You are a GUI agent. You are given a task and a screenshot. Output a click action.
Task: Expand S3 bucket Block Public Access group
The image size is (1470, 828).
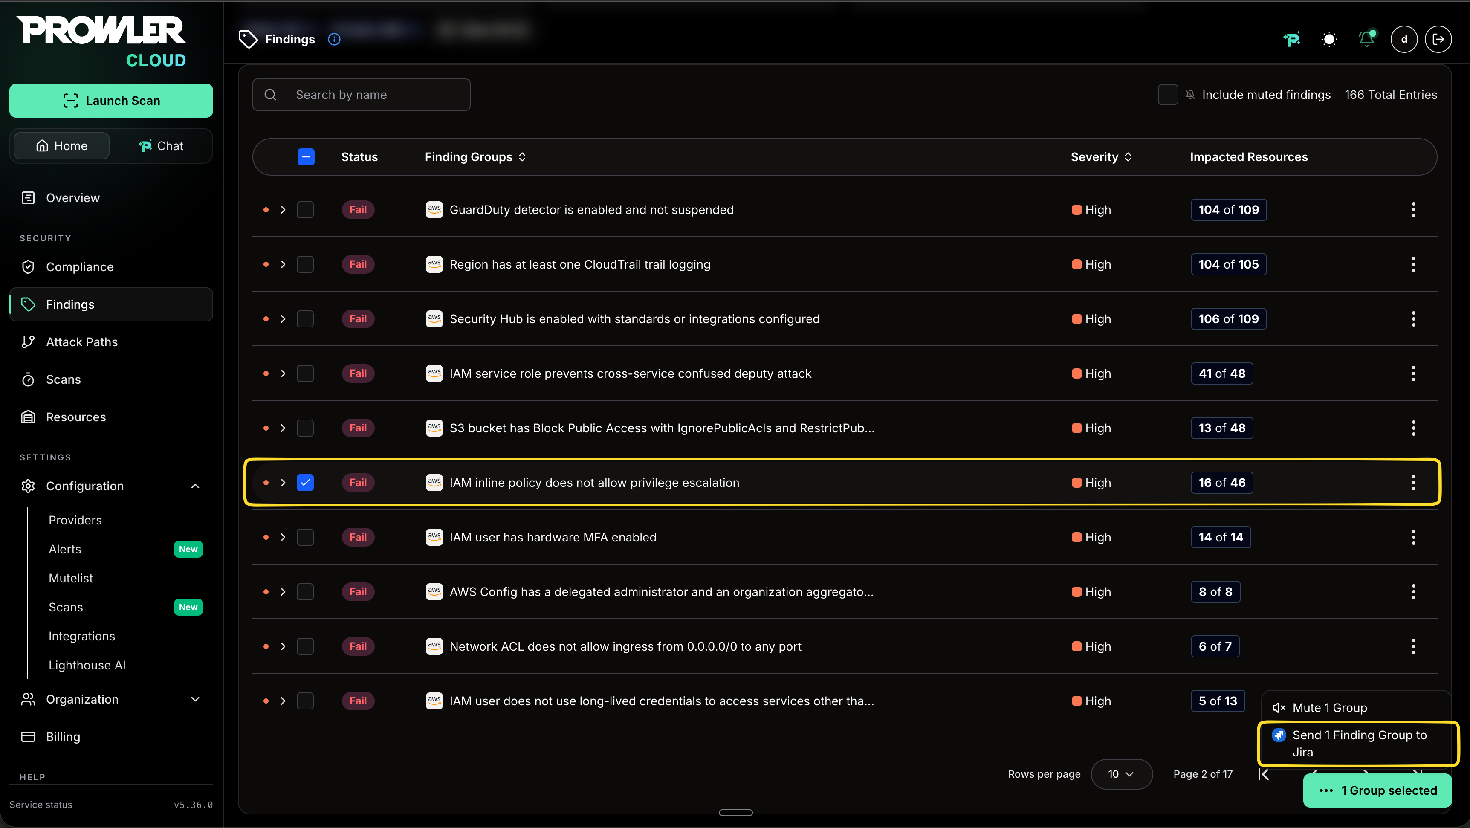[283, 428]
